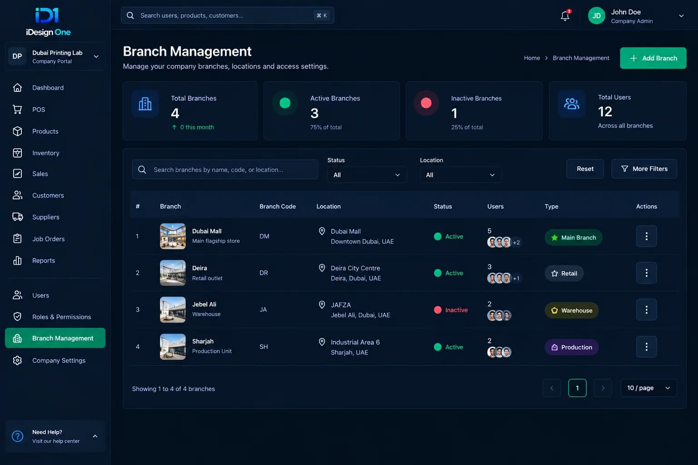Click the Sharjah branch thumbnail image
This screenshot has height=465, width=698.
173,347
